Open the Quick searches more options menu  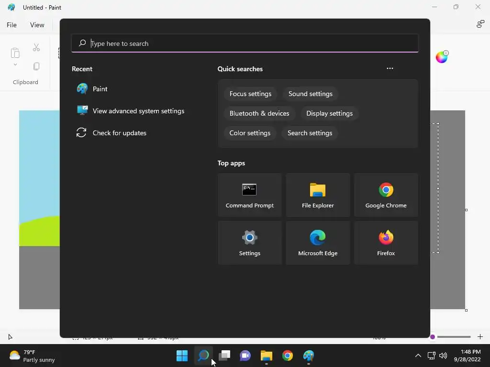click(x=390, y=69)
